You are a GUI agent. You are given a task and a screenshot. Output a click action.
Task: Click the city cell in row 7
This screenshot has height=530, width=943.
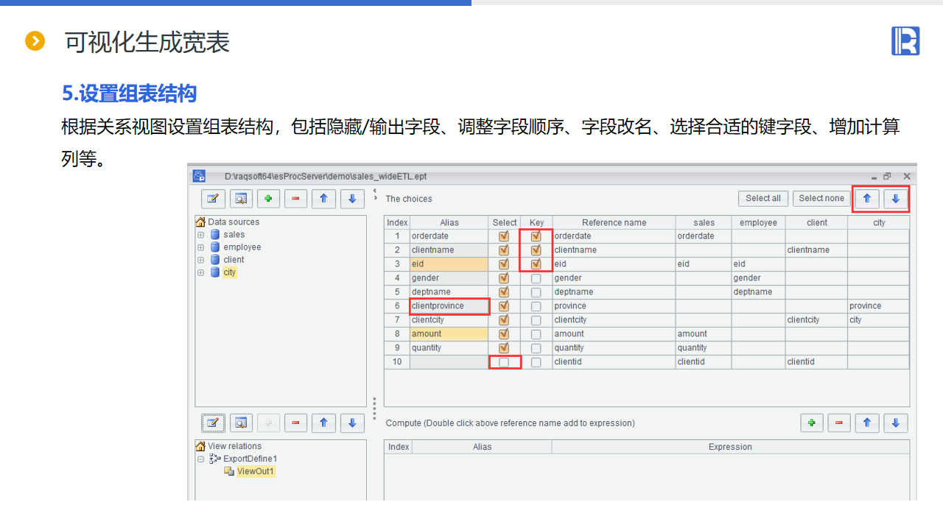point(878,320)
